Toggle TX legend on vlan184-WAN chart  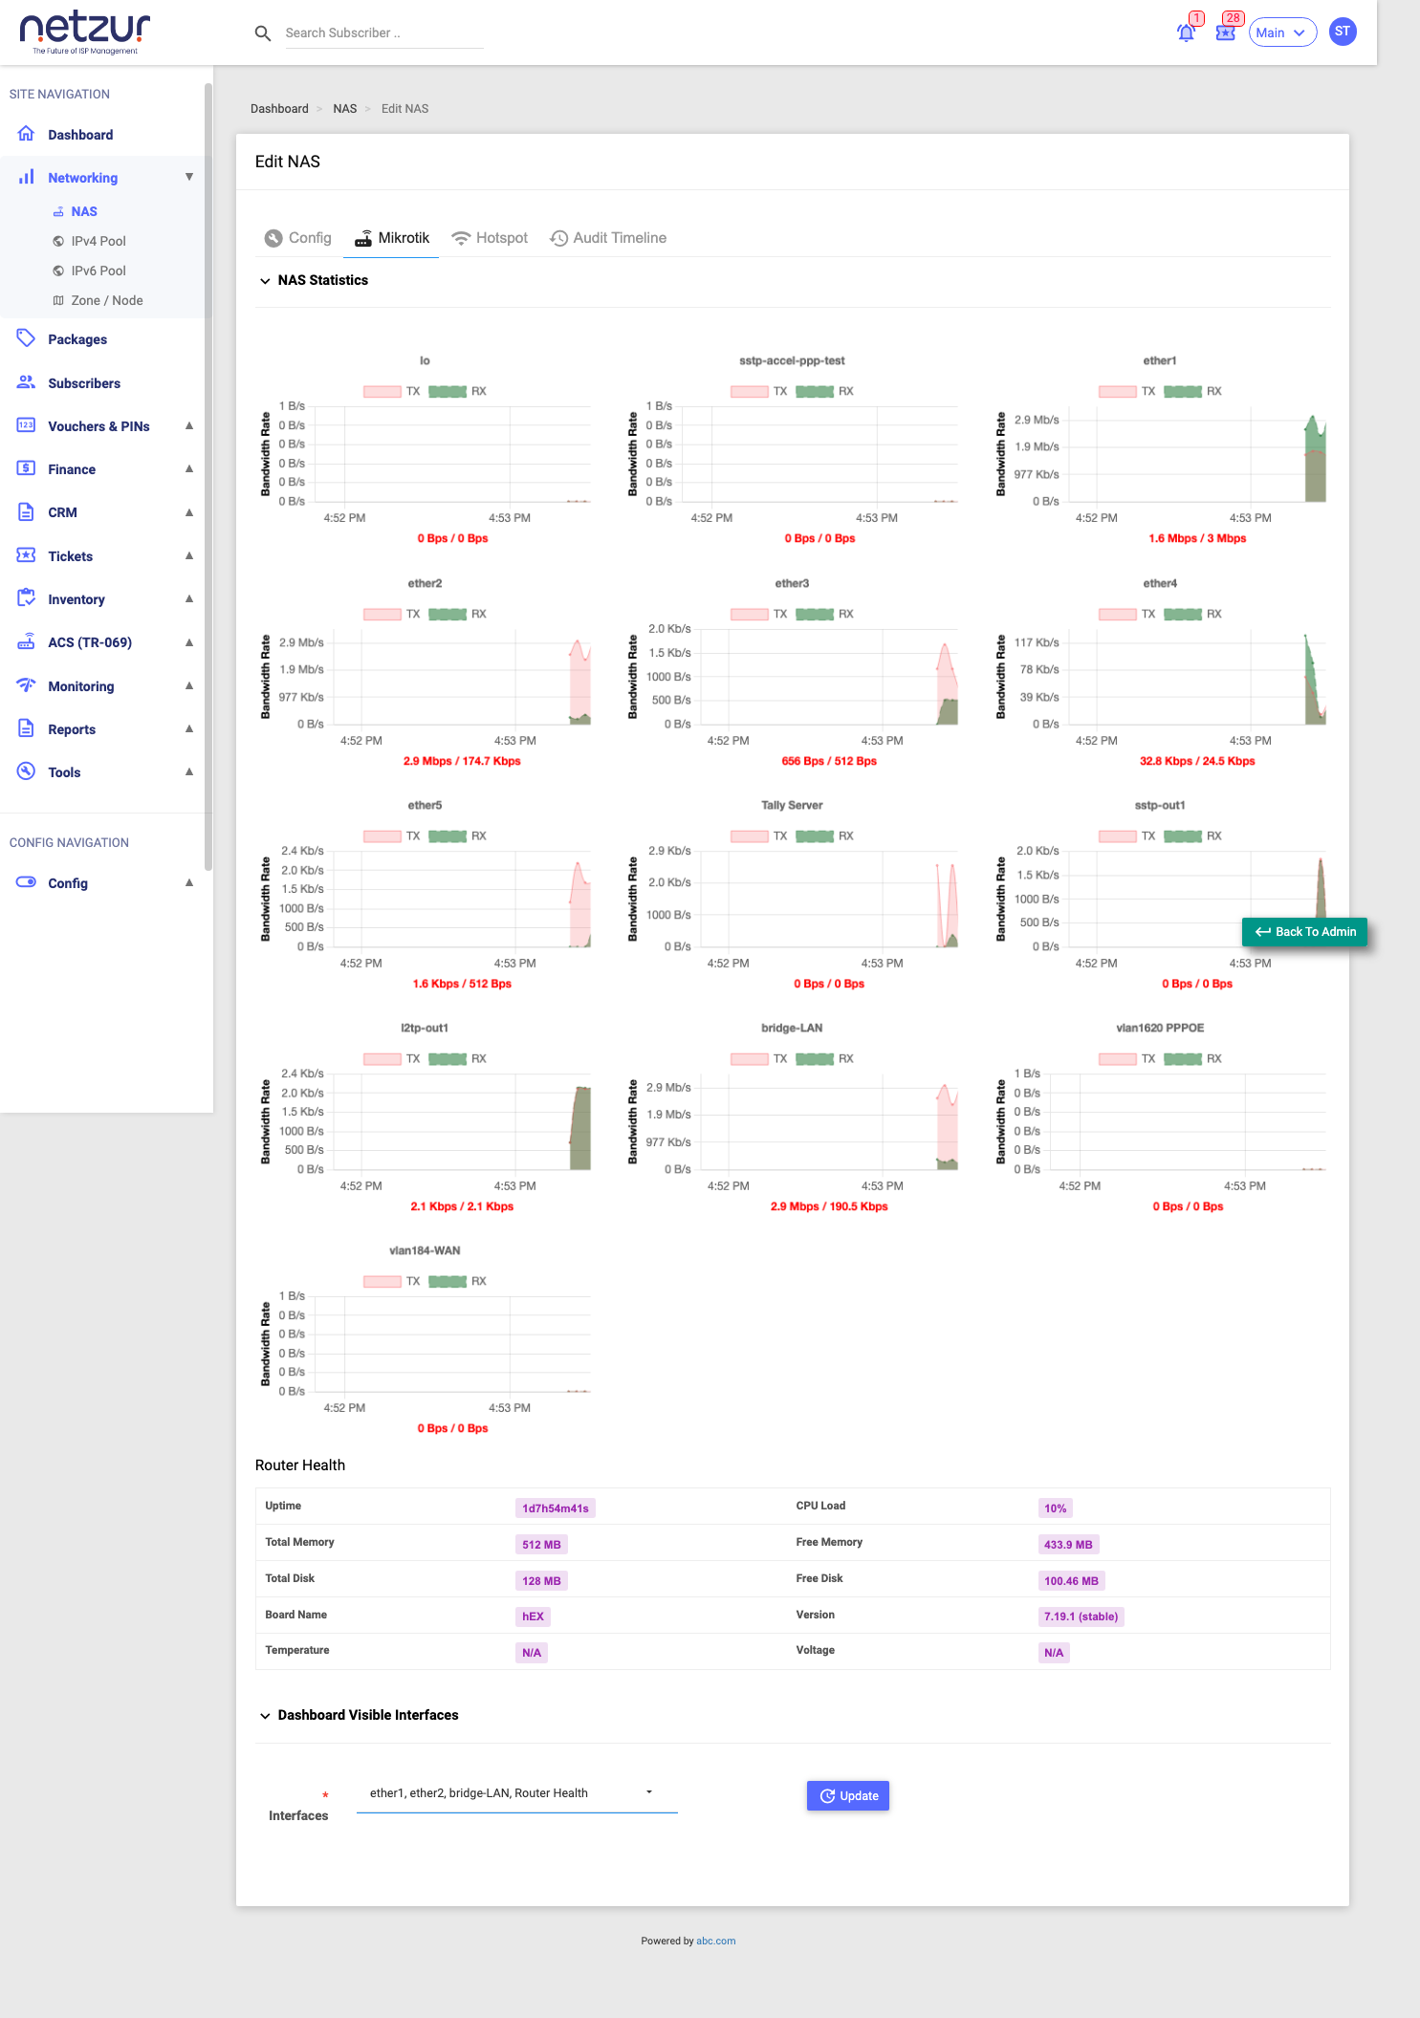[391, 1281]
